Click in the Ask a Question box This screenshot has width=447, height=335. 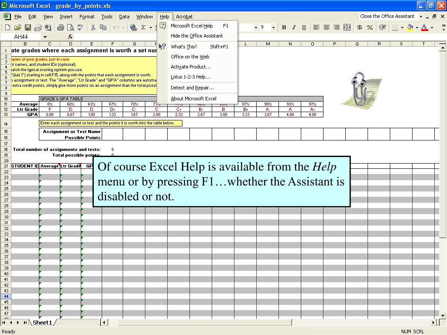coord(388,16)
